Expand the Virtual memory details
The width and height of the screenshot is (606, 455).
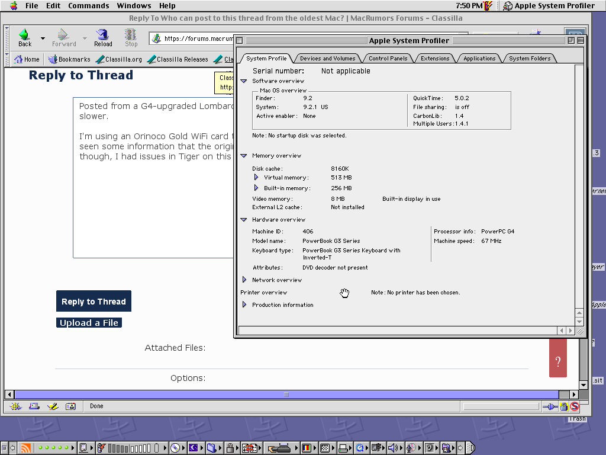click(256, 177)
